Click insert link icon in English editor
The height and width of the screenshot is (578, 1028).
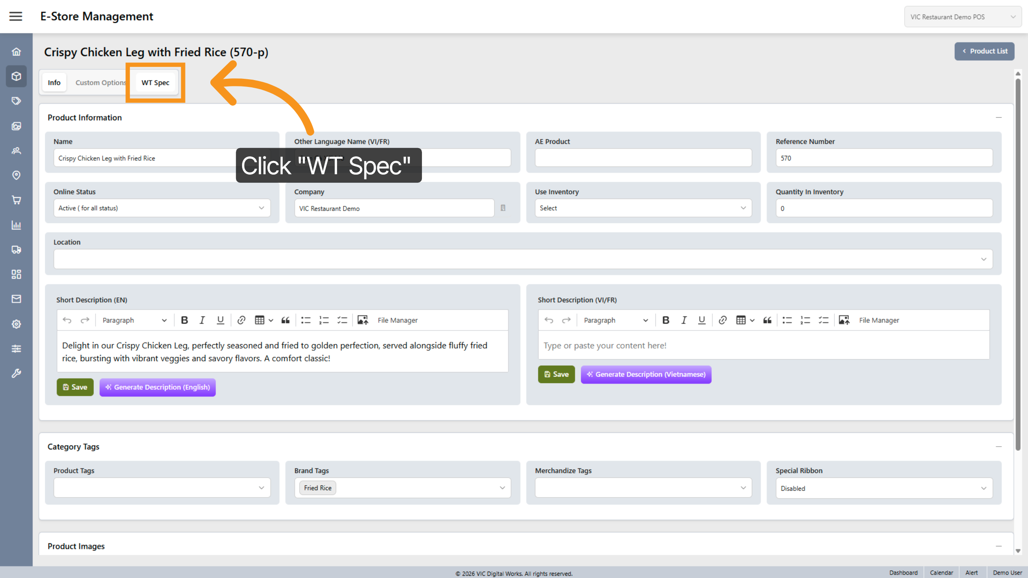click(241, 320)
